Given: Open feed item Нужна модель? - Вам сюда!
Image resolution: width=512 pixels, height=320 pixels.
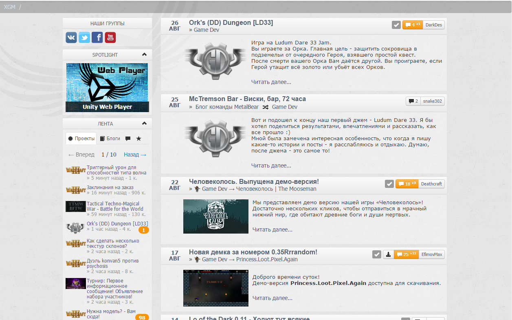Looking at the screenshot, I should [111, 314].
